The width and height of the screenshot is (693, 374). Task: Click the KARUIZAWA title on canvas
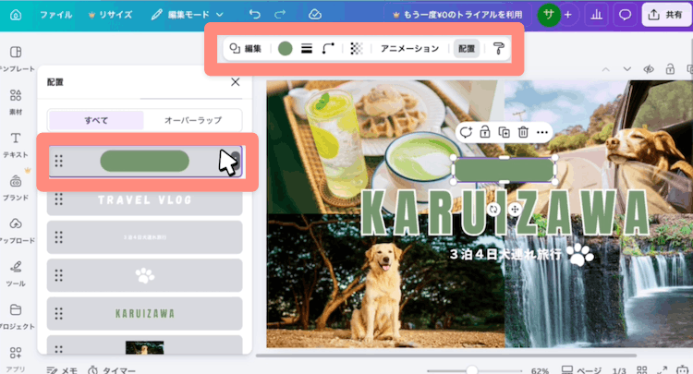pyautogui.click(x=505, y=212)
